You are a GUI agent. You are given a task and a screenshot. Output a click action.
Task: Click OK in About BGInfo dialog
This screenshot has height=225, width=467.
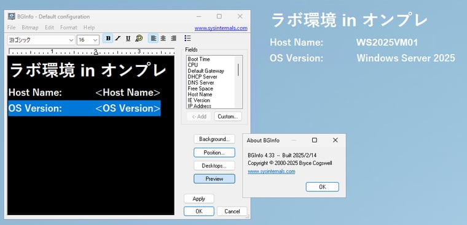coord(322,187)
